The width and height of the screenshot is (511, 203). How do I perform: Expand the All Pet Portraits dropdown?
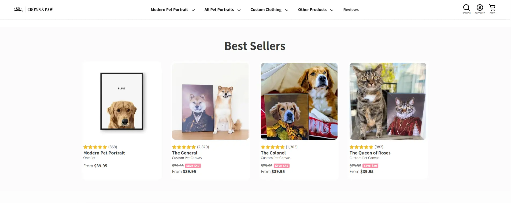tap(223, 10)
